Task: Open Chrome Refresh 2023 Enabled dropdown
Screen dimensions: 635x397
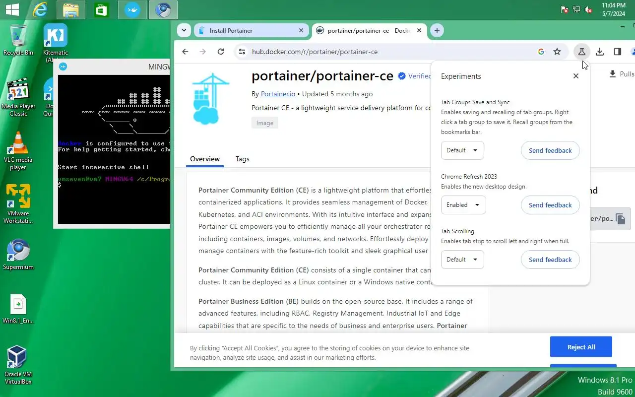Action: [463, 205]
